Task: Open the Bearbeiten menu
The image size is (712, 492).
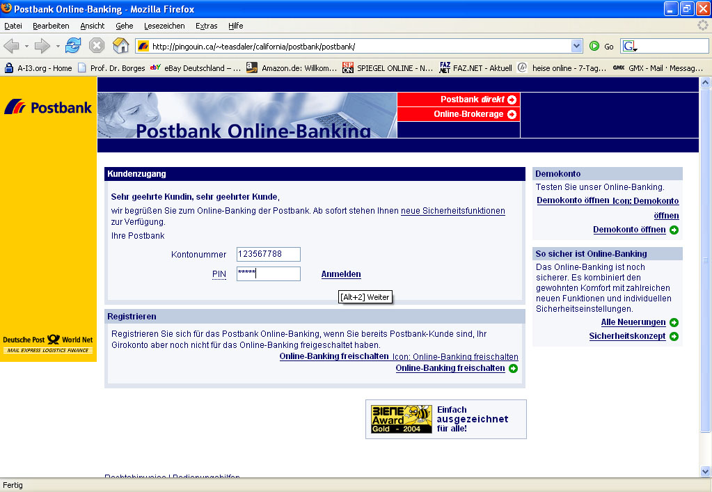Action: (51, 26)
